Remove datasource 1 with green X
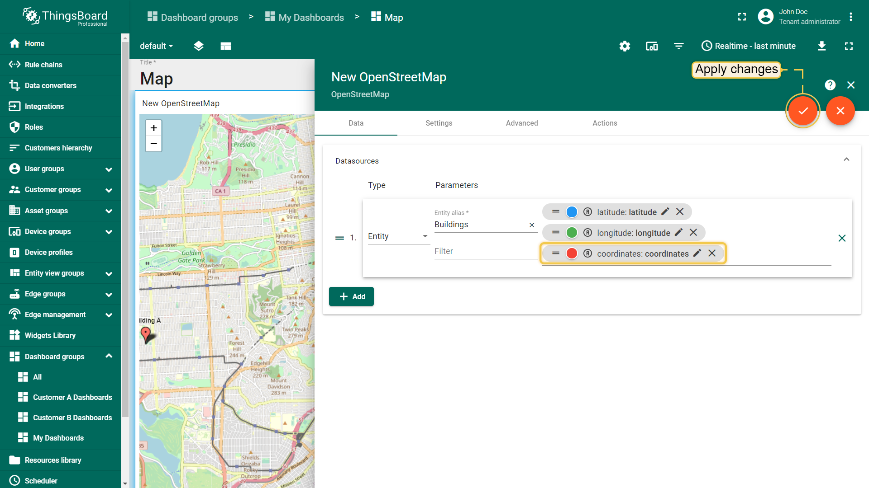This screenshot has height=488, width=869. (842, 238)
